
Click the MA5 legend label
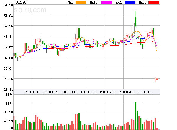point(71,2)
